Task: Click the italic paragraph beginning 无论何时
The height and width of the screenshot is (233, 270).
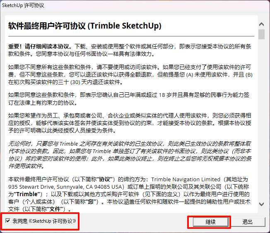Action: [130, 155]
